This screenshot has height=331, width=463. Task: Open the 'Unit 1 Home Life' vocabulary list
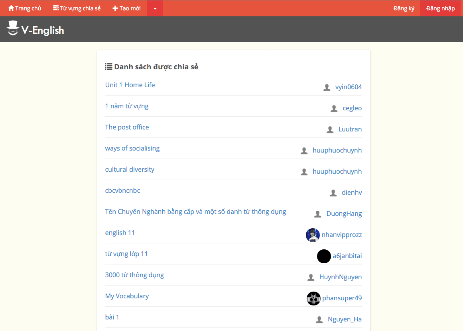130,85
